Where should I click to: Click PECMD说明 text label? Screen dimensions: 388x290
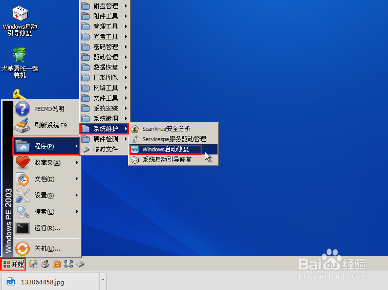pyautogui.click(x=49, y=109)
